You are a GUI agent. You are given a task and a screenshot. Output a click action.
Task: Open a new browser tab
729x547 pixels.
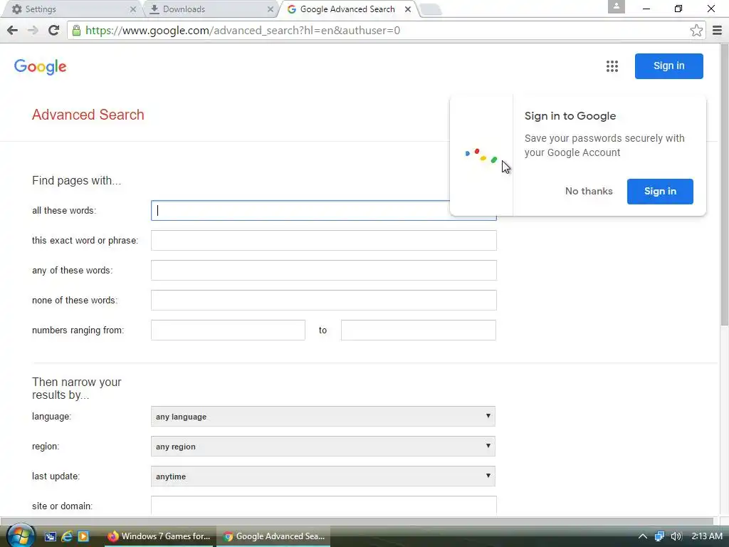tap(431, 10)
